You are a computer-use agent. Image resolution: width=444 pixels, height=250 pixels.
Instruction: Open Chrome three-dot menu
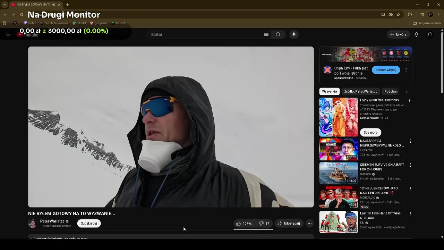point(439,15)
